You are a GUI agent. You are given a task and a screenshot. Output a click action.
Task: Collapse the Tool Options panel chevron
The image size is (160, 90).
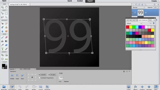click(x=129, y=71)
